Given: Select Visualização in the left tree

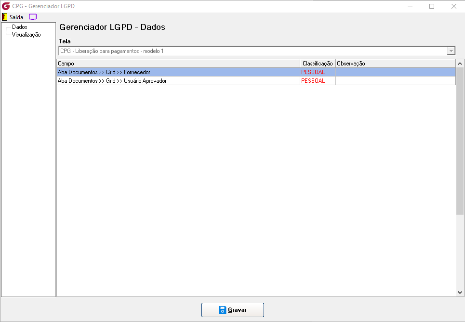Looking at the screenshot, I should [x=26, y=35].
